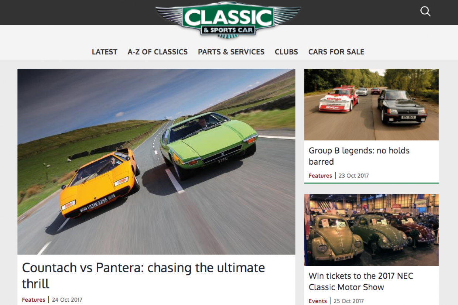The image size is (458, 305).
Task: Click the Classic & Sports Car logo
Action: coord(228,20)
